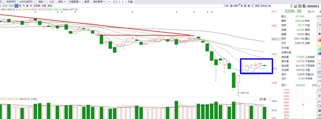Increase font size with the plus icon
This screenshot has width=321, height=119.
tap(123, 2)
